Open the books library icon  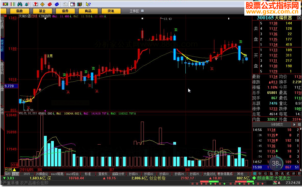[x=80, y=4]
